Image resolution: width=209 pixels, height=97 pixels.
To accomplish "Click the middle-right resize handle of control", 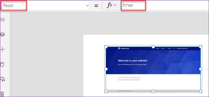I will tap(200, 69).
